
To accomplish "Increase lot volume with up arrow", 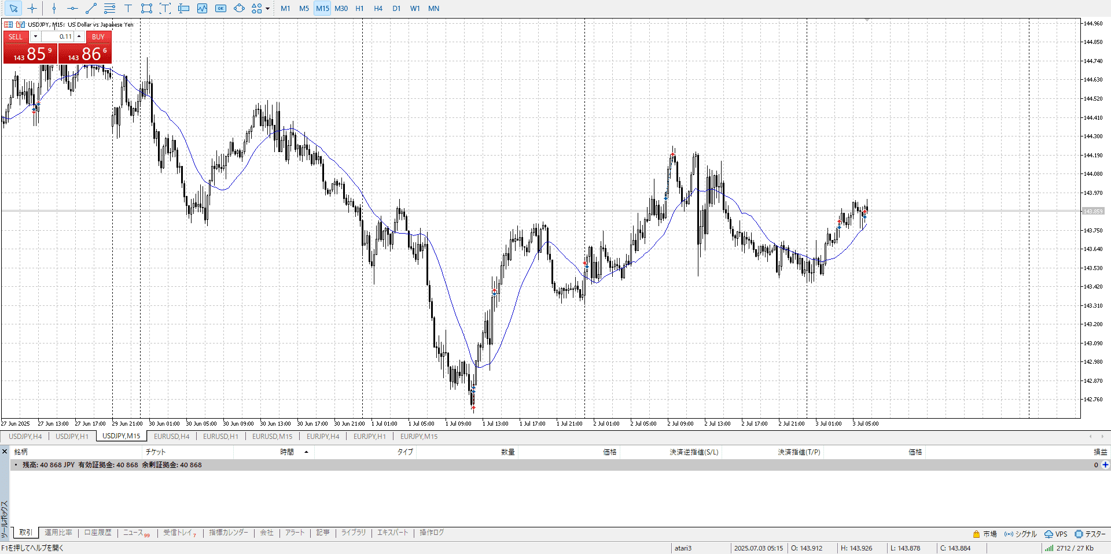I will (x=79, y=36).
